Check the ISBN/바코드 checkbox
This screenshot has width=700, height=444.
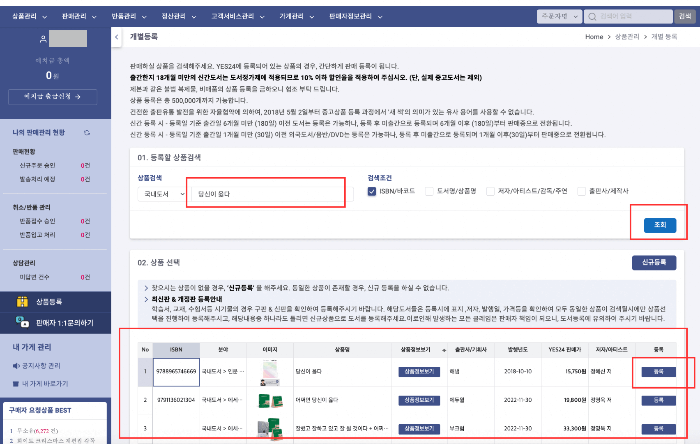[372, 191]
